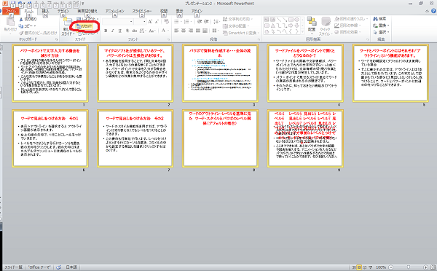Toggle strikethrough (abc) formatting
This screenshot has width=437, height=271.
(135, 31)
